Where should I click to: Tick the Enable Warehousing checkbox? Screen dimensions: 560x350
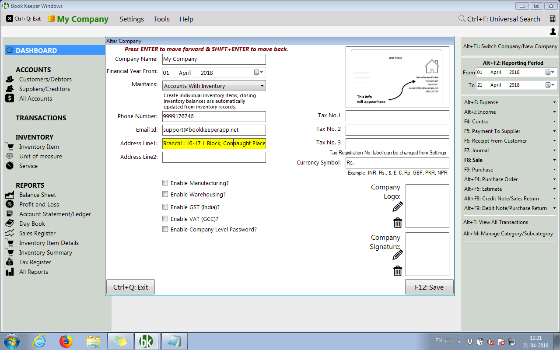[x=165, y=194]
